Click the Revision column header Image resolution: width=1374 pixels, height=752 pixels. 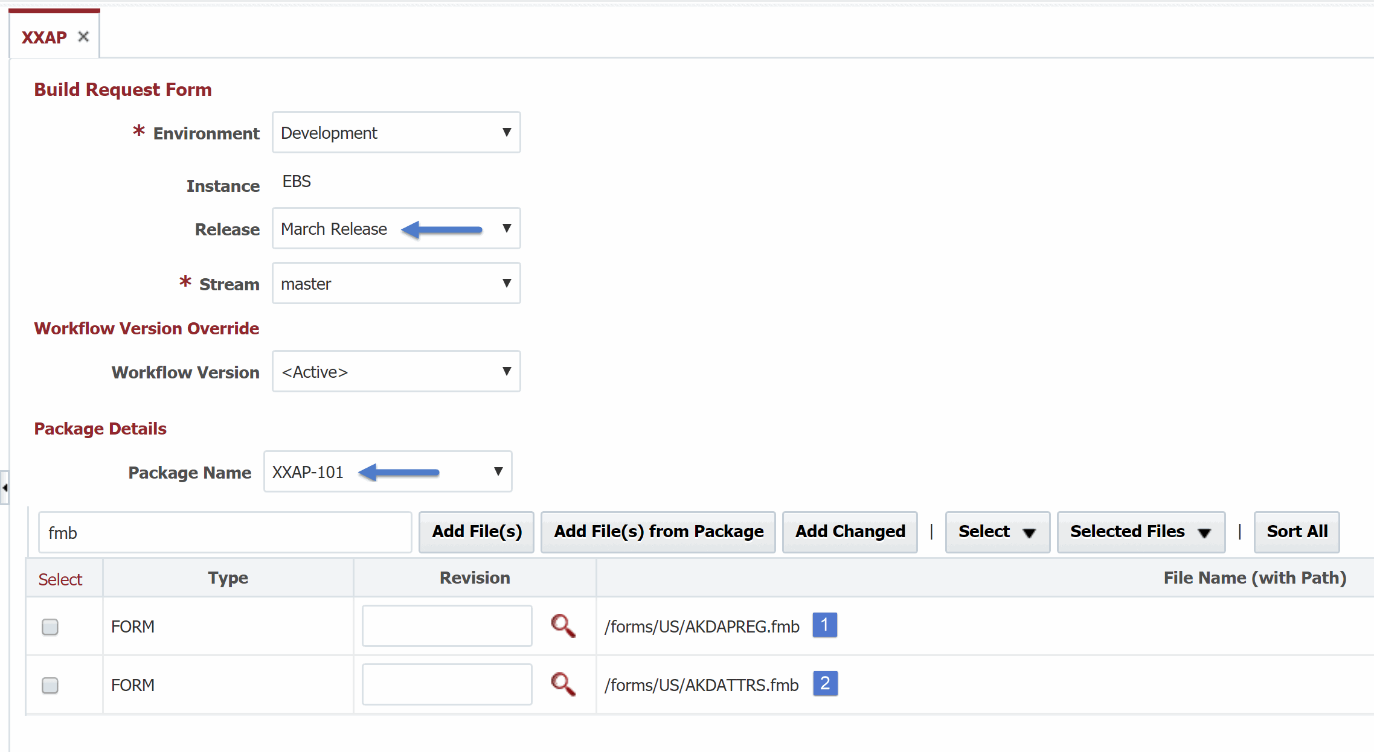pyautogui.click(x=475, y=578)
